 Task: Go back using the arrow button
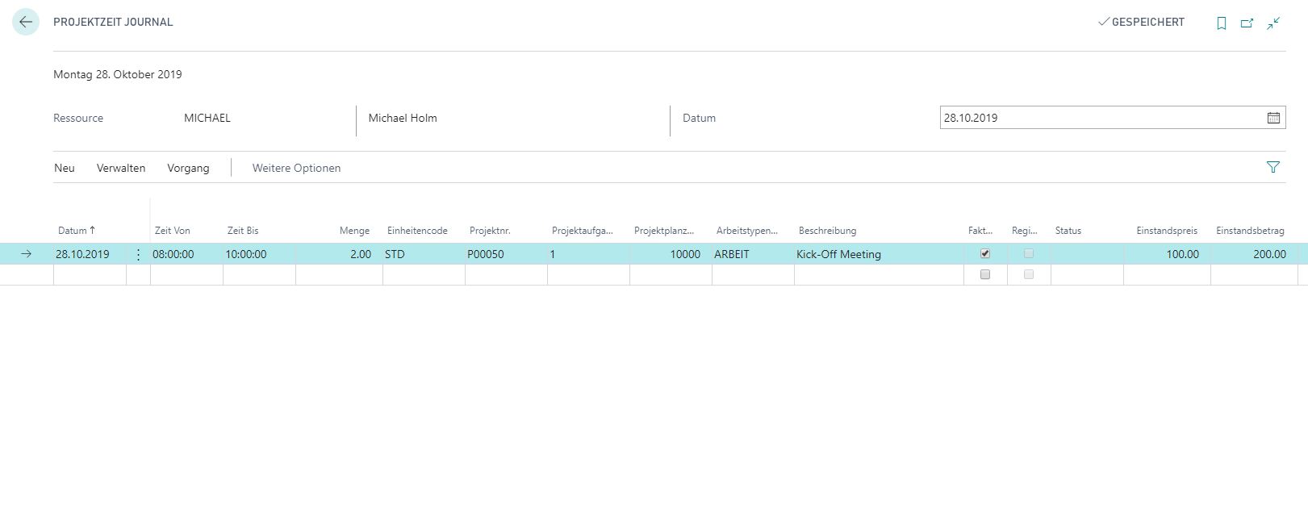point(26,22)
